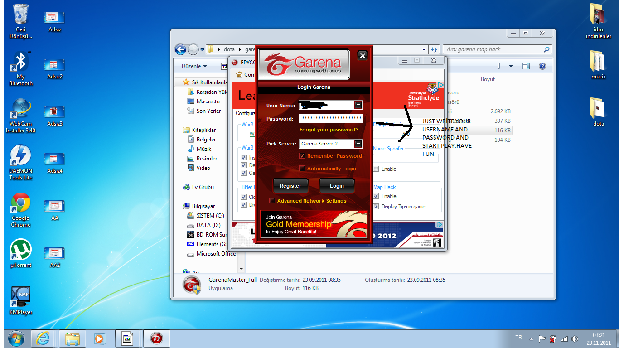Select the BD-ROM drive
The image size is (619, 348).
click(x=207, y=235)
